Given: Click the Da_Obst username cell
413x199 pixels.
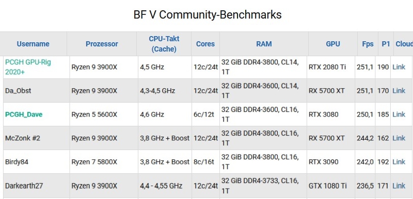Looking at the screenshot, I should point(36,91).
